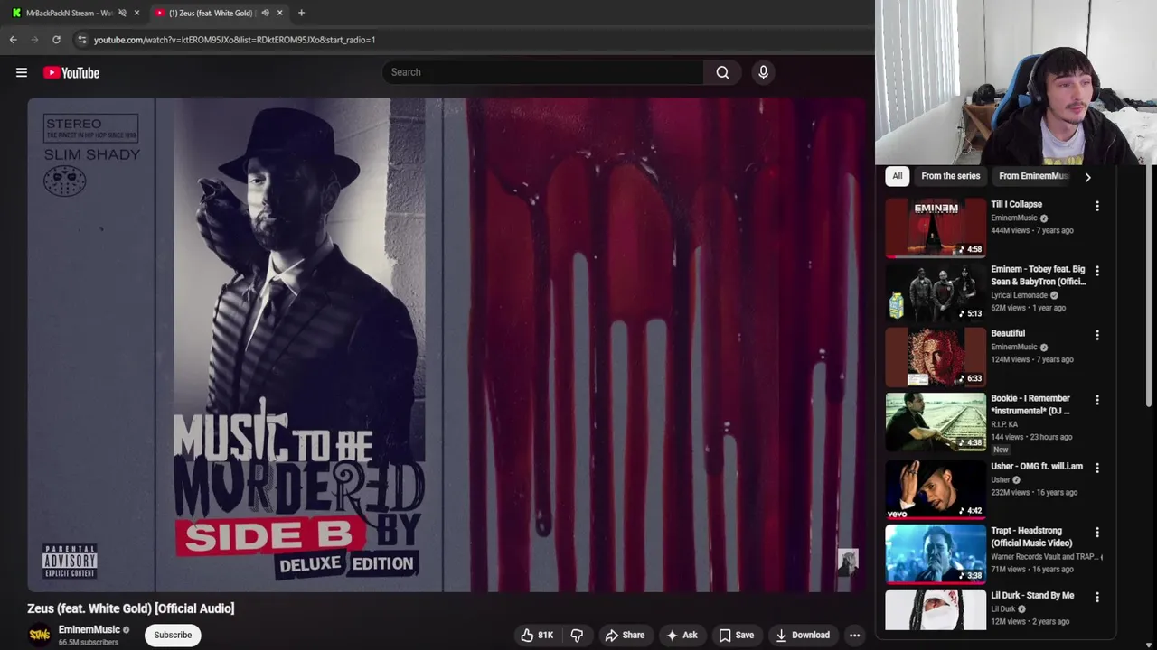Click the search magnifier button
Screen dimensions: 1157x650
pos(722,72)
